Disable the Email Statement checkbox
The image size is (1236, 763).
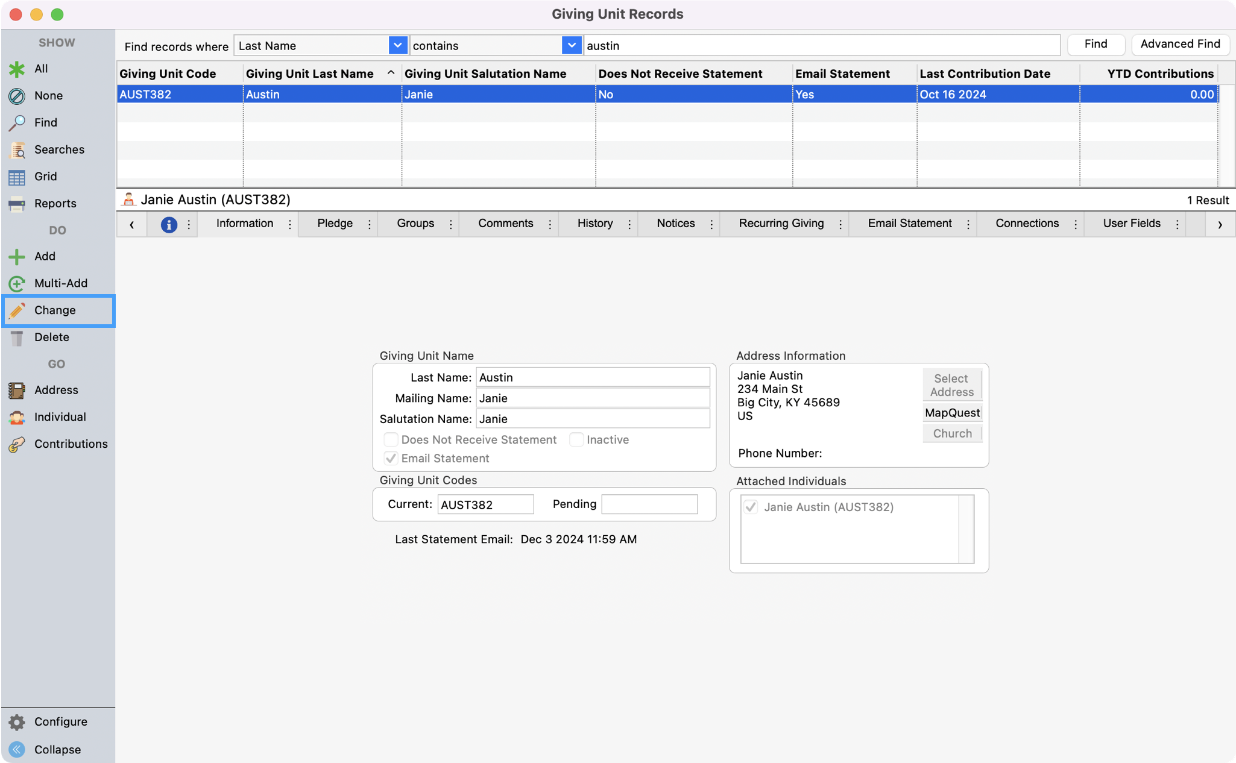pos(391,458)
